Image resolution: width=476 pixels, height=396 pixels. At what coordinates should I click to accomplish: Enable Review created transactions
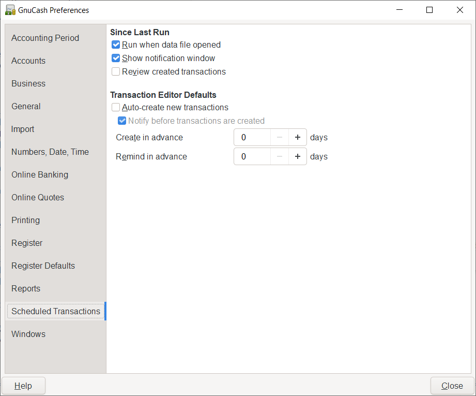[x=116, y=72]
